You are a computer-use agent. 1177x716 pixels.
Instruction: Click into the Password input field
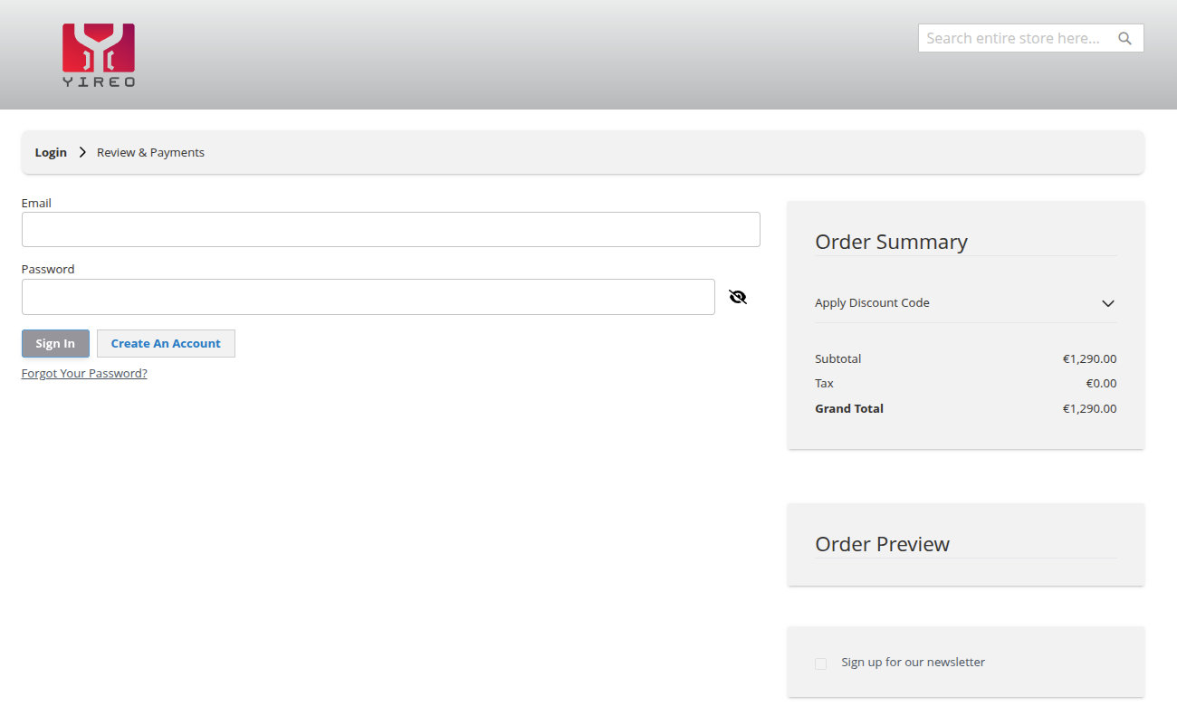(368, 297)
